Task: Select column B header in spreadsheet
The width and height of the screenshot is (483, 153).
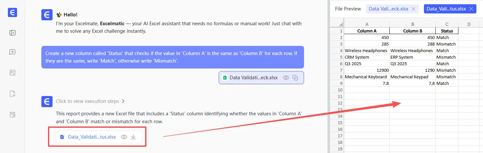Action: (412, 24)
